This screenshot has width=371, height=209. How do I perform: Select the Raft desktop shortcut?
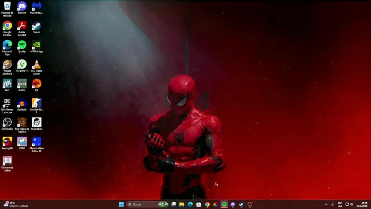click(7, 85)
